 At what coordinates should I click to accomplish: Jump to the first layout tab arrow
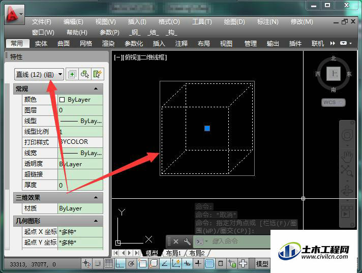(x=115, y=253)
